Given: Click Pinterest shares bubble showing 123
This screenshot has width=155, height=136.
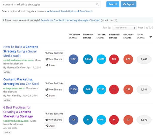Looking at the screenshot, I should coord(113,59).
